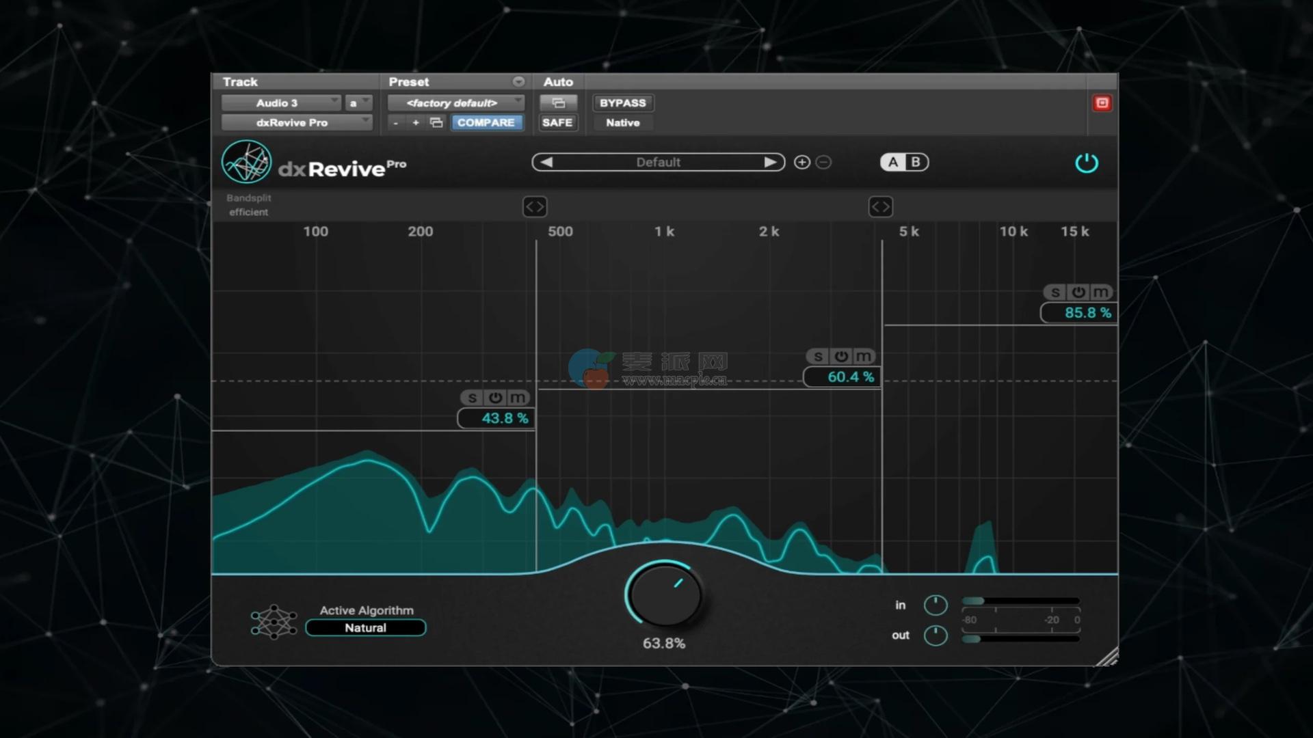
Task: Open the Preset menu arrow
Action: coord(518,82)
